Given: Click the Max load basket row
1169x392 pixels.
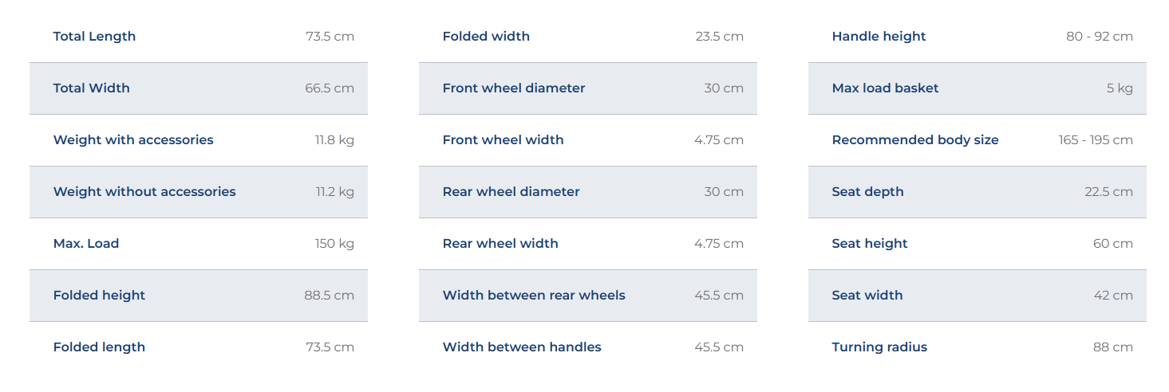Looking at the screenshot, I should click(977, 88).
